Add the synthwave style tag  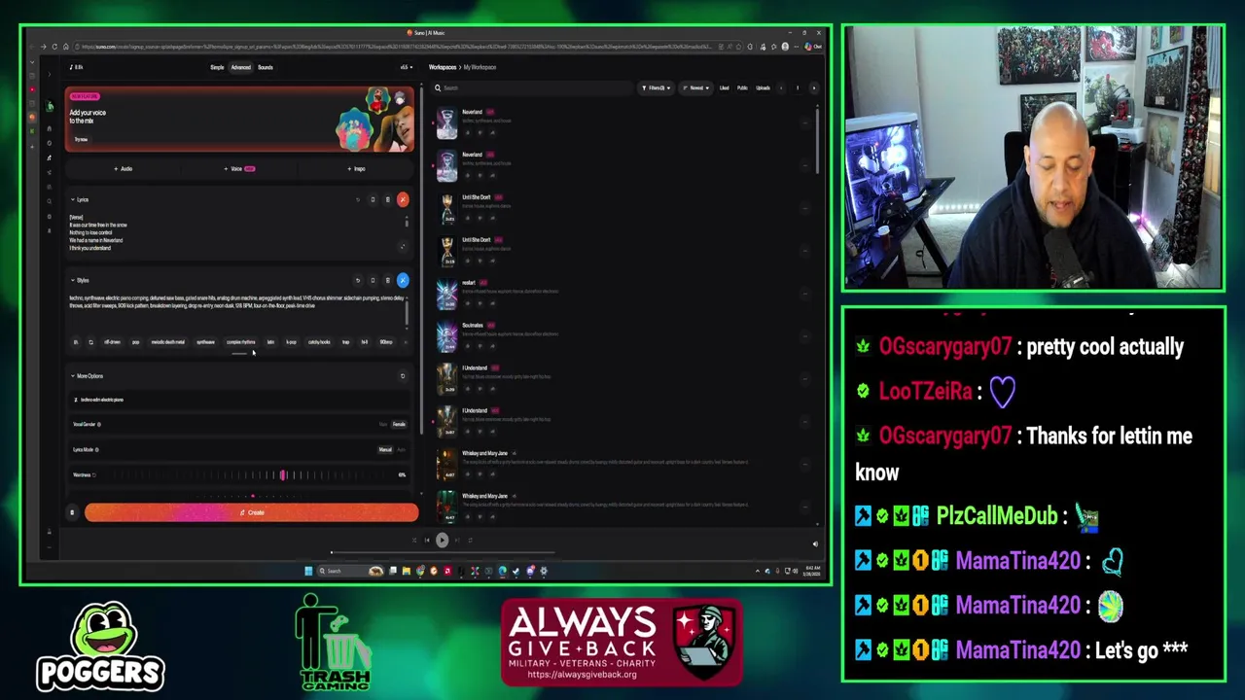pos(205,342)
